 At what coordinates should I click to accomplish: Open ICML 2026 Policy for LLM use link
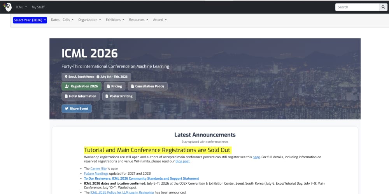(x=122, y=192)
